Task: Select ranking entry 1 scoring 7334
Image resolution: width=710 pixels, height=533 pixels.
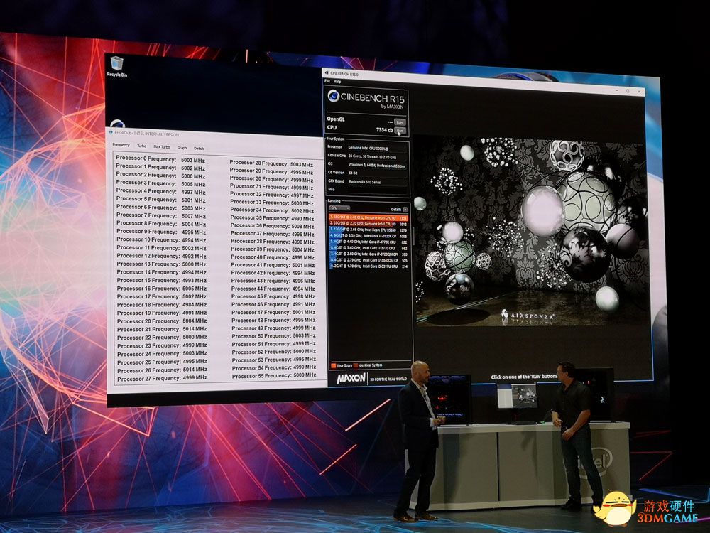Action: (368, 217)
